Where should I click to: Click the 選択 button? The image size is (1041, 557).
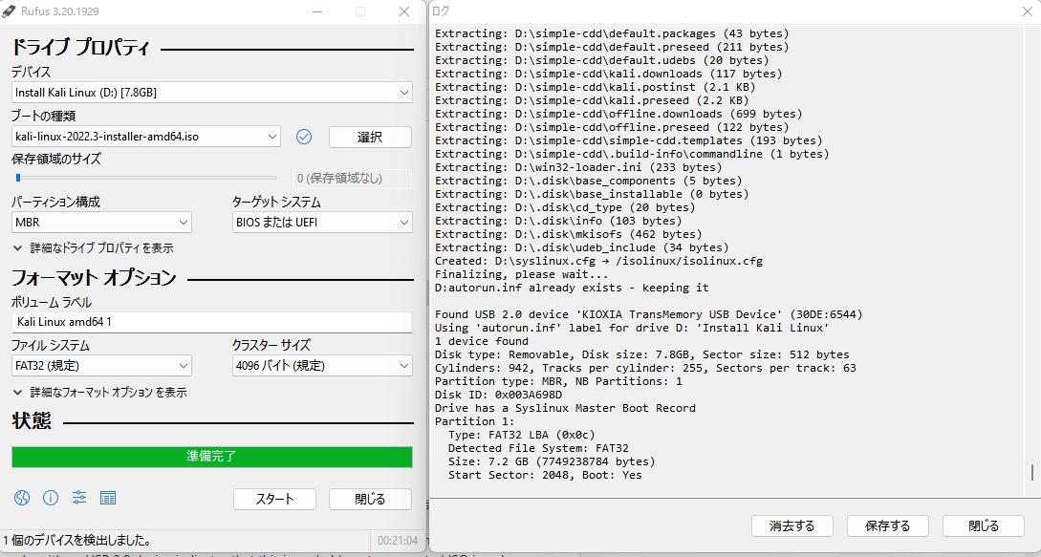370,137
